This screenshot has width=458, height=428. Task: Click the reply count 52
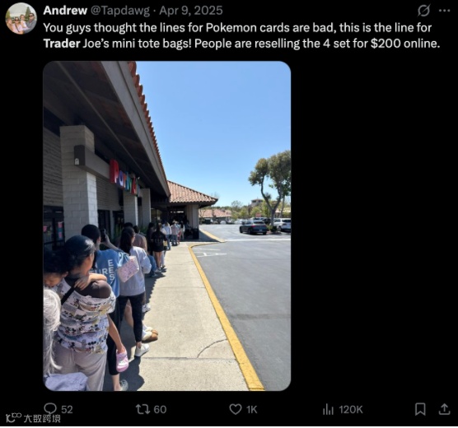(67, 410)
